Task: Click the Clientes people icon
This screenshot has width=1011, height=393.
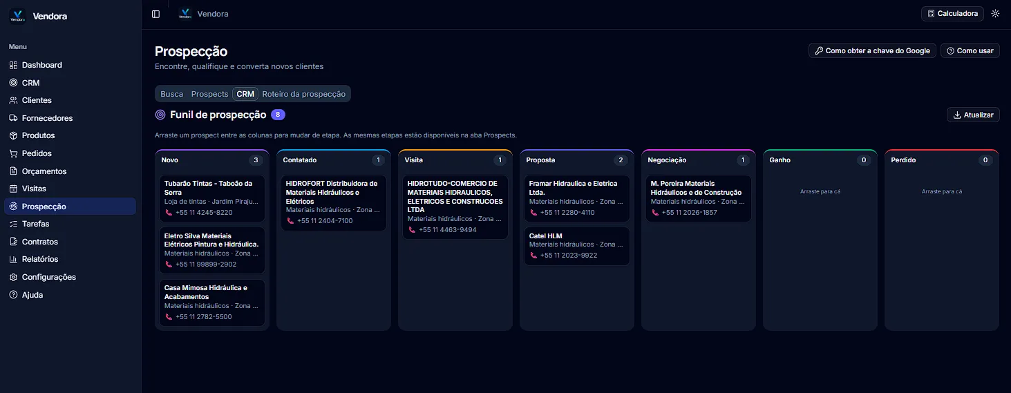Action: pyautogui.click(x=14, y=100)
